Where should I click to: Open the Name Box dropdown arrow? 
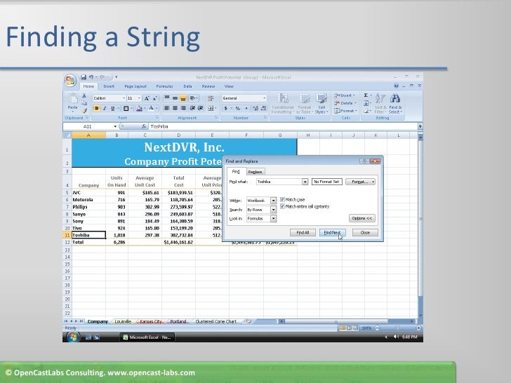(x=115, y=126)
